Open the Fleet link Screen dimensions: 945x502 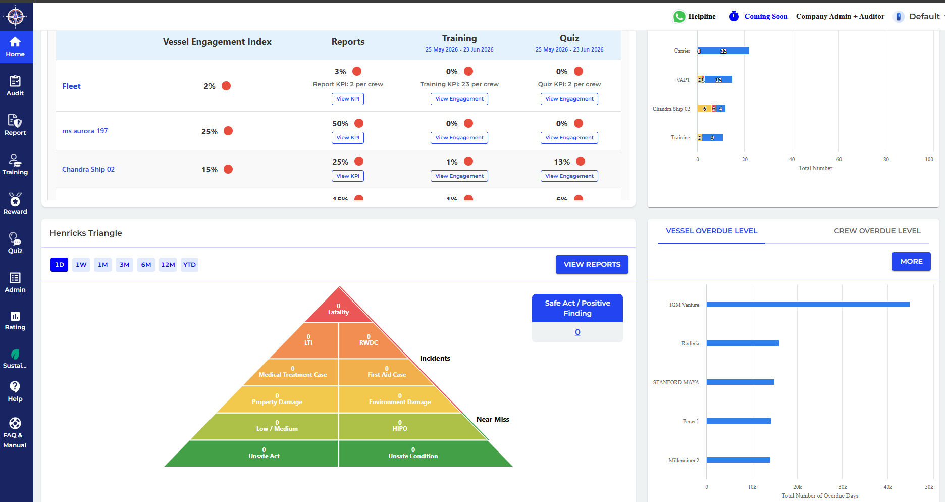(71, 86)
